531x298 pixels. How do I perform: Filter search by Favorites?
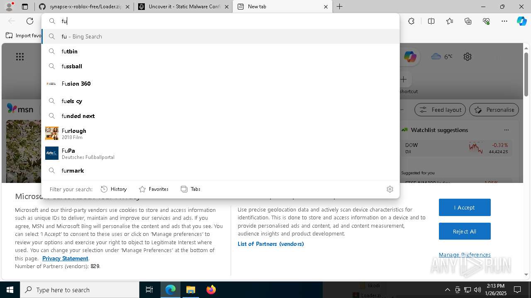[153, 189]
